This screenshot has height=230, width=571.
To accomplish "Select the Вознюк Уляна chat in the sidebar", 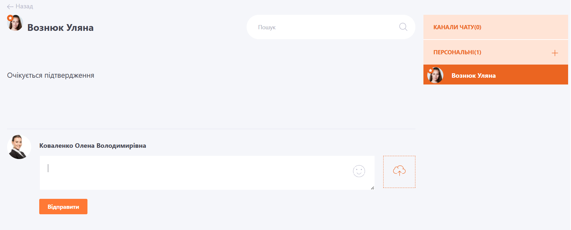I will coord(496,75).
